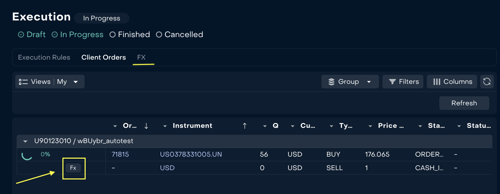Click the Filters funnel icon

coord(393,82)
